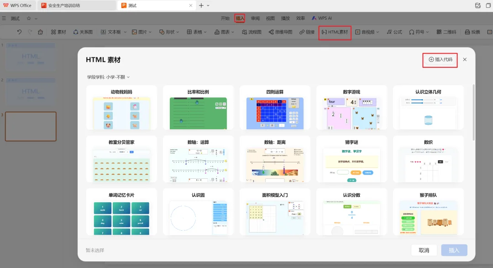This screenshot has width=493, height=268.
Task: Select the 动物找妈妈 HTML template
Action: 121,107
